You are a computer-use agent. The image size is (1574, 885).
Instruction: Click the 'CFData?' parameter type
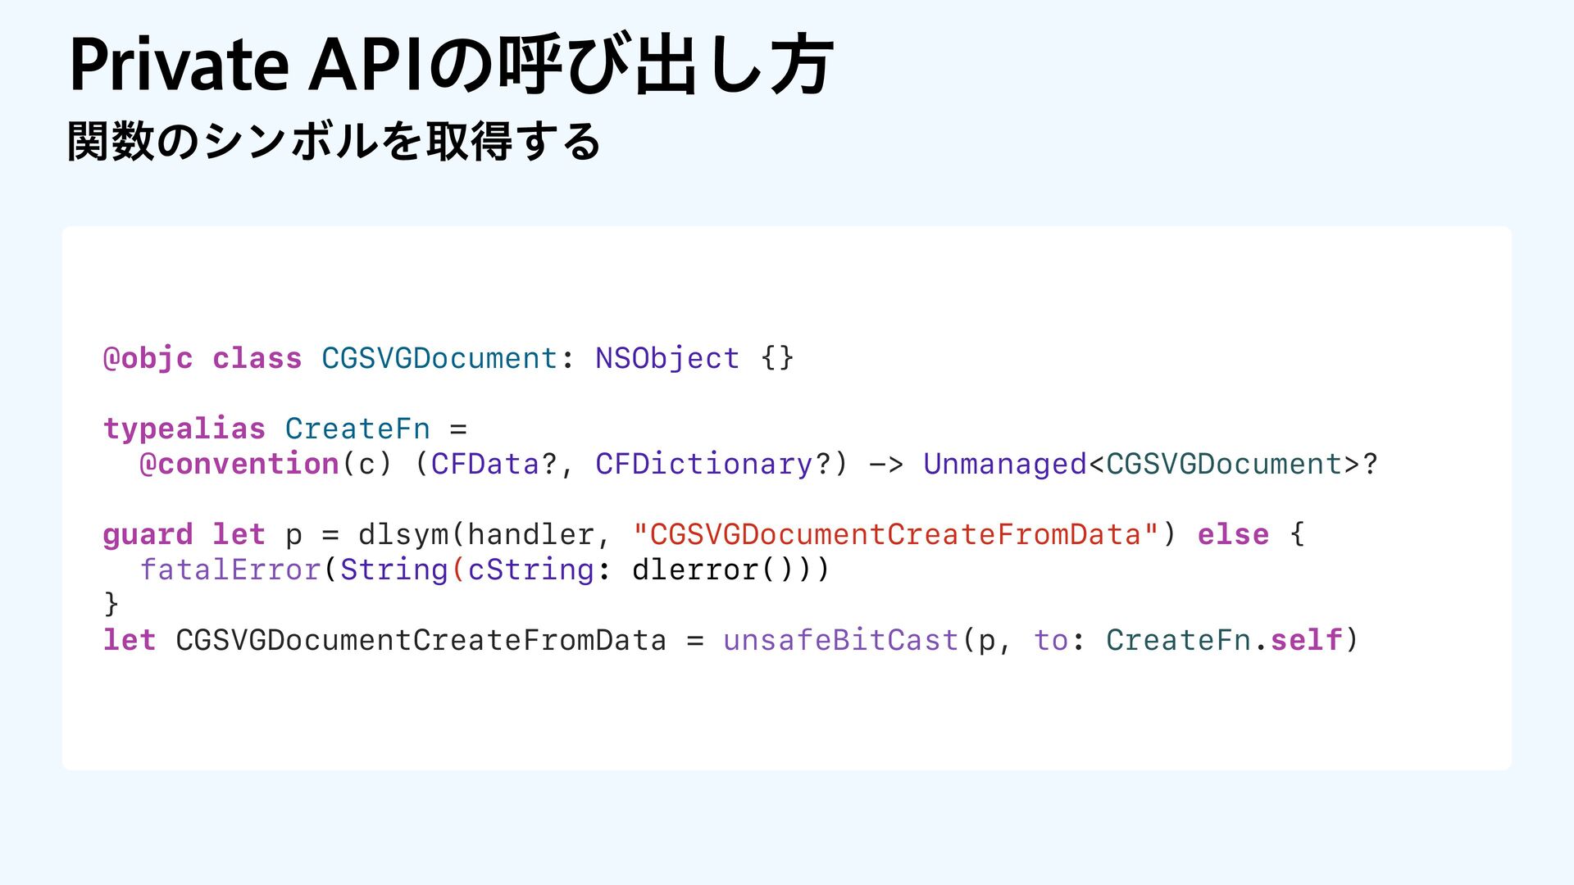494,464
